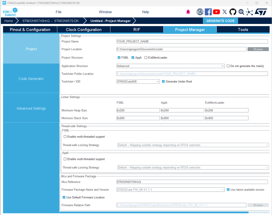The image size is (272, 215).
Task: Select the Advanced Settings side section
Action: 31,108
